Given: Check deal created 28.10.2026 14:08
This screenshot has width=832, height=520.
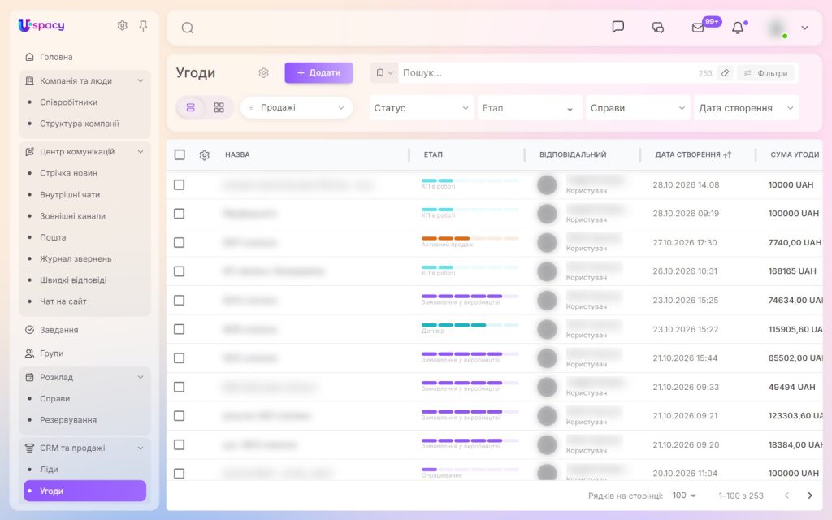Looking at the screenshot, I should tap(180, 184).
